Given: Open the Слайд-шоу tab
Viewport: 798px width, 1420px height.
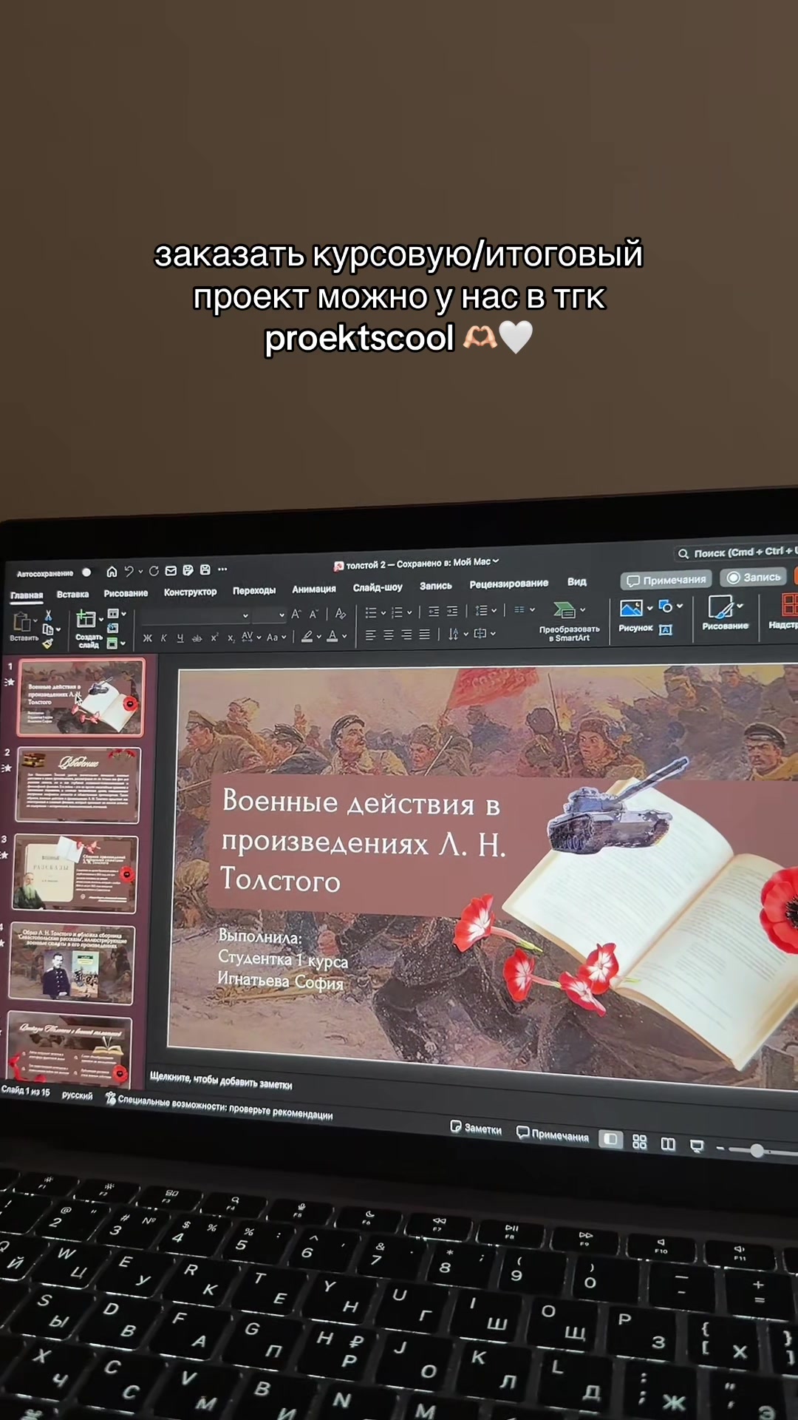Looking at the screenshot, I should pos(378,587).
